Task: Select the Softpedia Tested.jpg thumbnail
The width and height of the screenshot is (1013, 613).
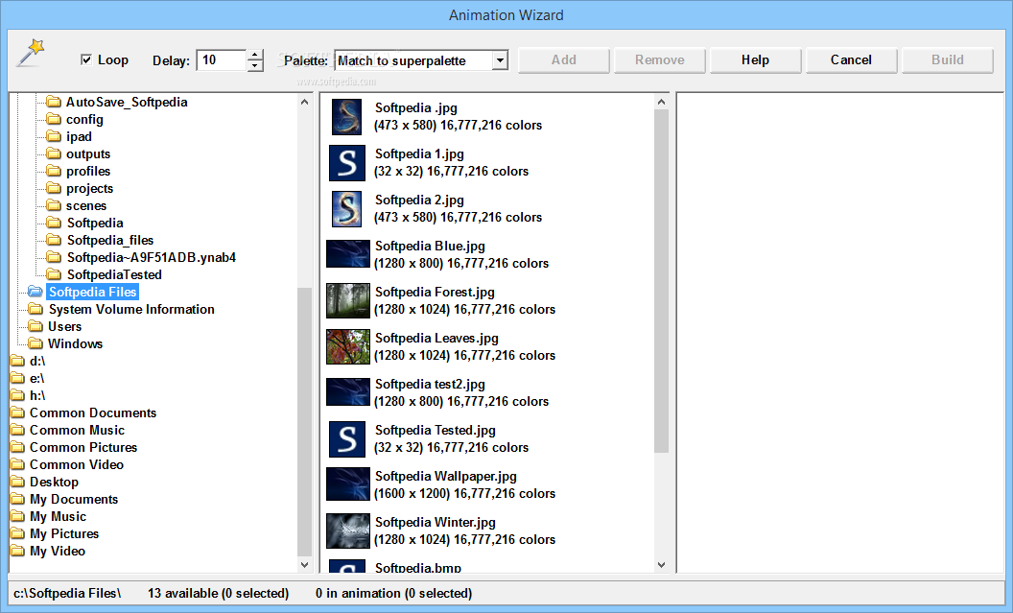Action: click(347, 439)
